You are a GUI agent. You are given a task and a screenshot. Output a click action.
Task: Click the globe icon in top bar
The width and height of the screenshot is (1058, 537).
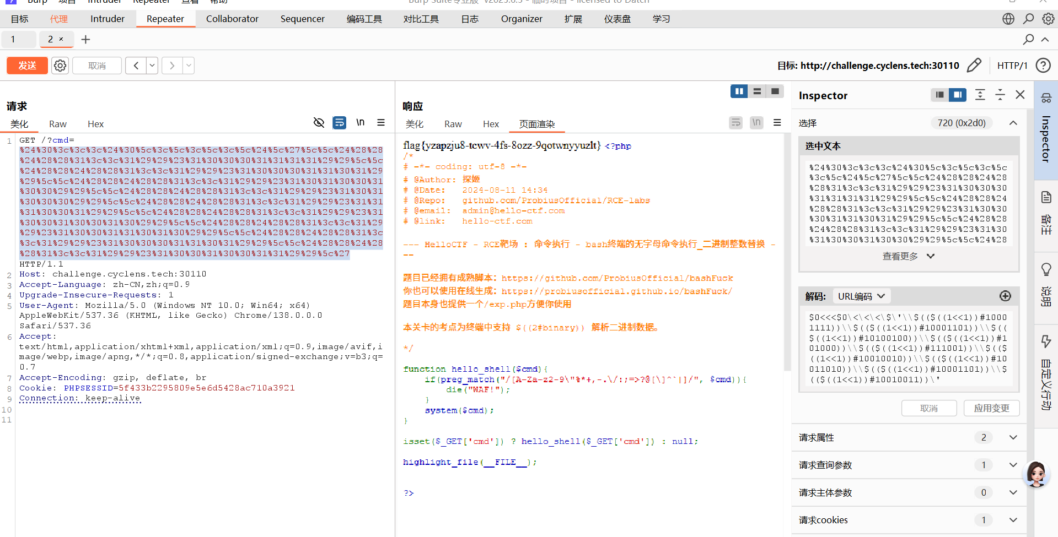1008,19
